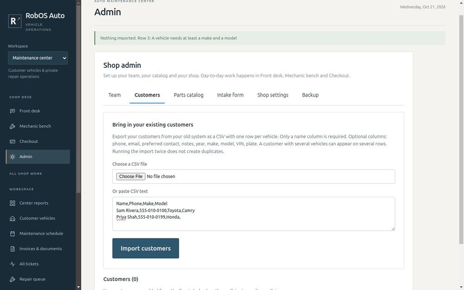Open the Repair queue link
464x290 pixels.
point(38,279)
